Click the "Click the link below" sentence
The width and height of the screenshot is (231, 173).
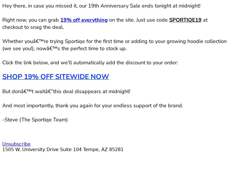[x=90, y=63]
